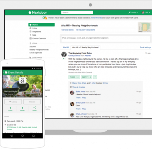The width and height of the screenshot is (152, 149).
Task: Tap the Android back button on phone
Action: click(12, 136)
